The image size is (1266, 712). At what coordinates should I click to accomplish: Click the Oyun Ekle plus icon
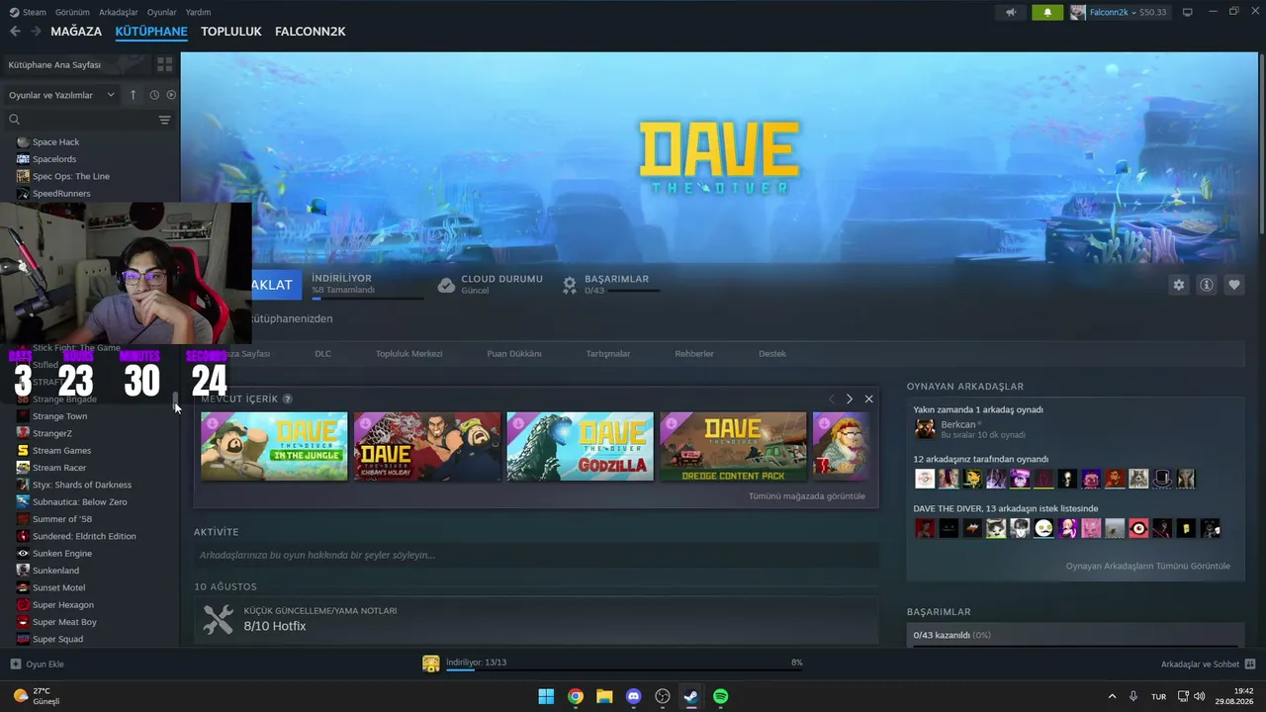(15, 665)
